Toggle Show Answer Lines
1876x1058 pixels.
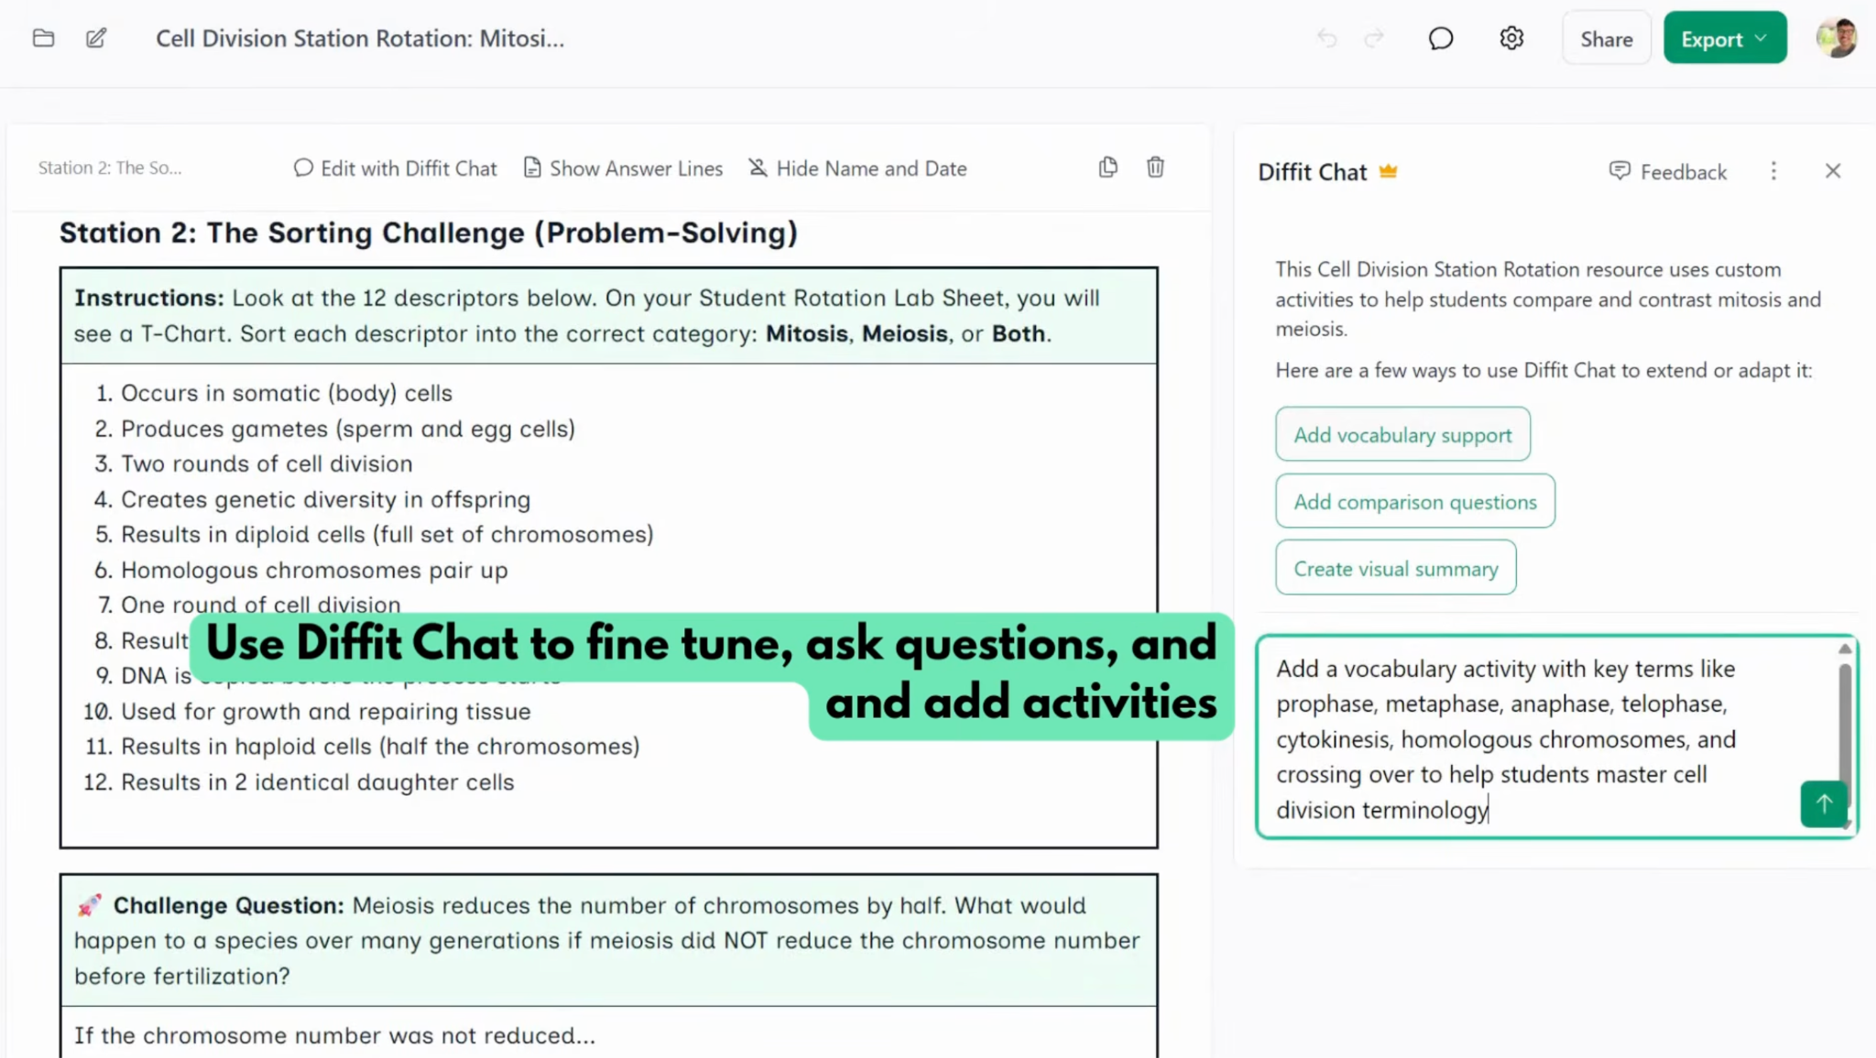[623, 169]
